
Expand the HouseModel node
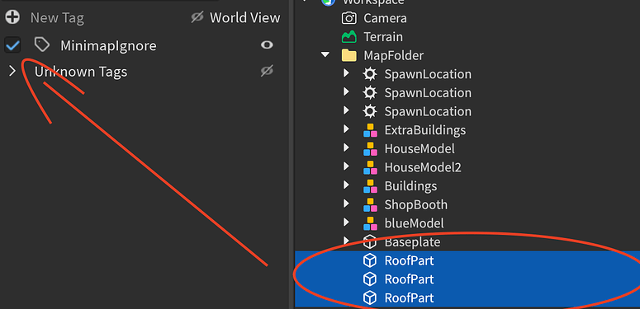click(x=346, y=148)
